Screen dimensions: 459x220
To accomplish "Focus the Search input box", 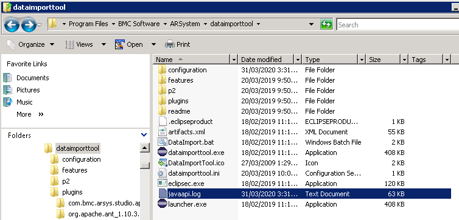I will tap(398, 25).
